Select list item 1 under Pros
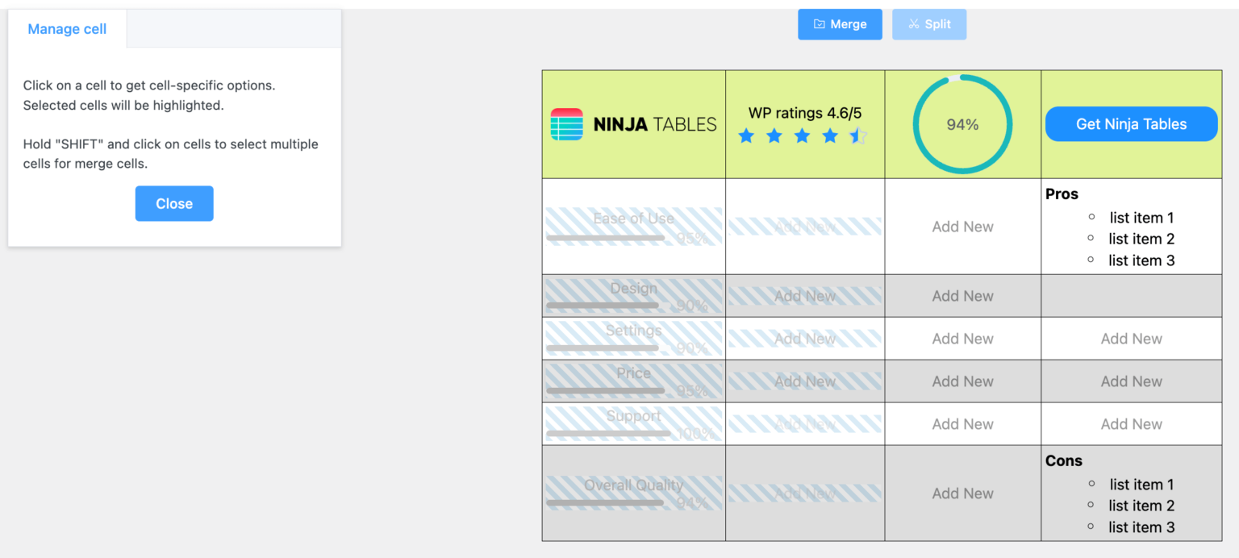The width and height of the screenshot is (1239, 558). click(x=1141, y=218)
